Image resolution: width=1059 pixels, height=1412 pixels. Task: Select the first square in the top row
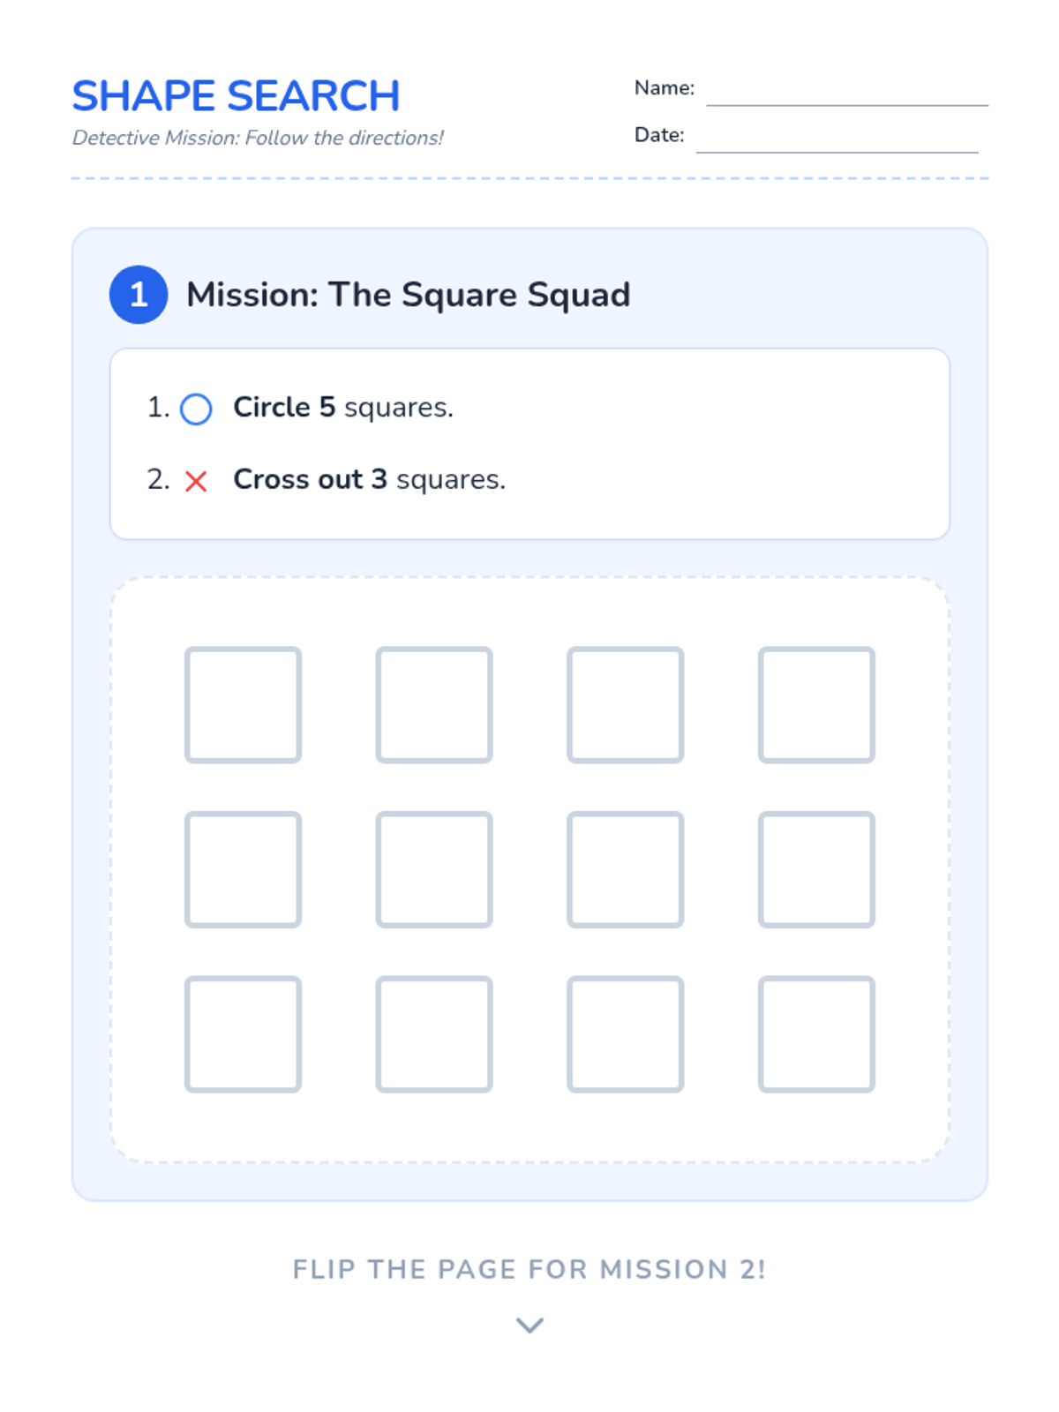click(x=243, y=704)
